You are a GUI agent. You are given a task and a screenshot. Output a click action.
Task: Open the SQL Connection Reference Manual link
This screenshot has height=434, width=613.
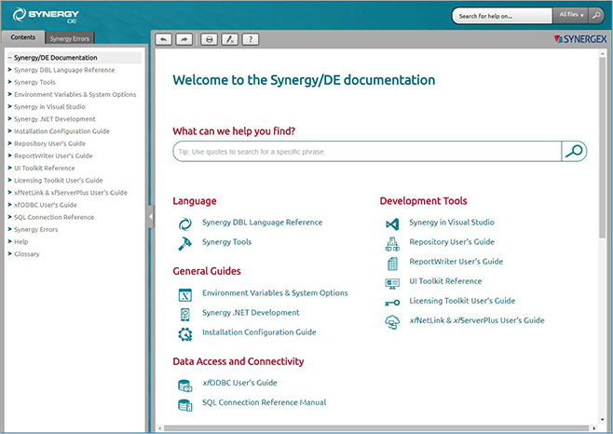(264, 402)
